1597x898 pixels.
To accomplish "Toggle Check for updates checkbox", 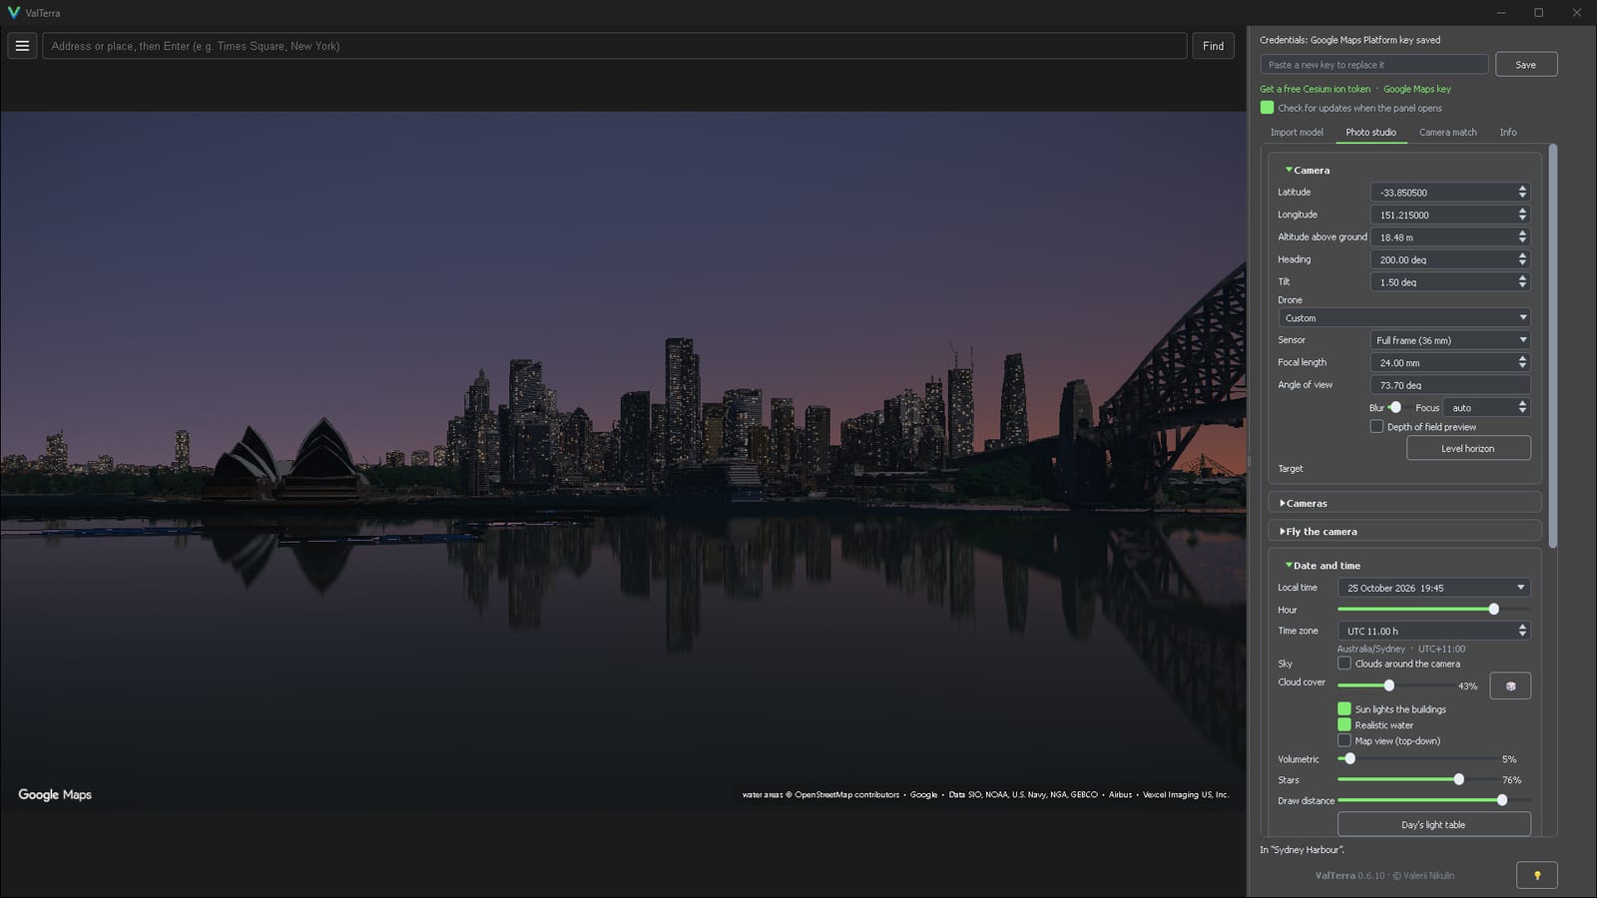I will point(1267,108).
